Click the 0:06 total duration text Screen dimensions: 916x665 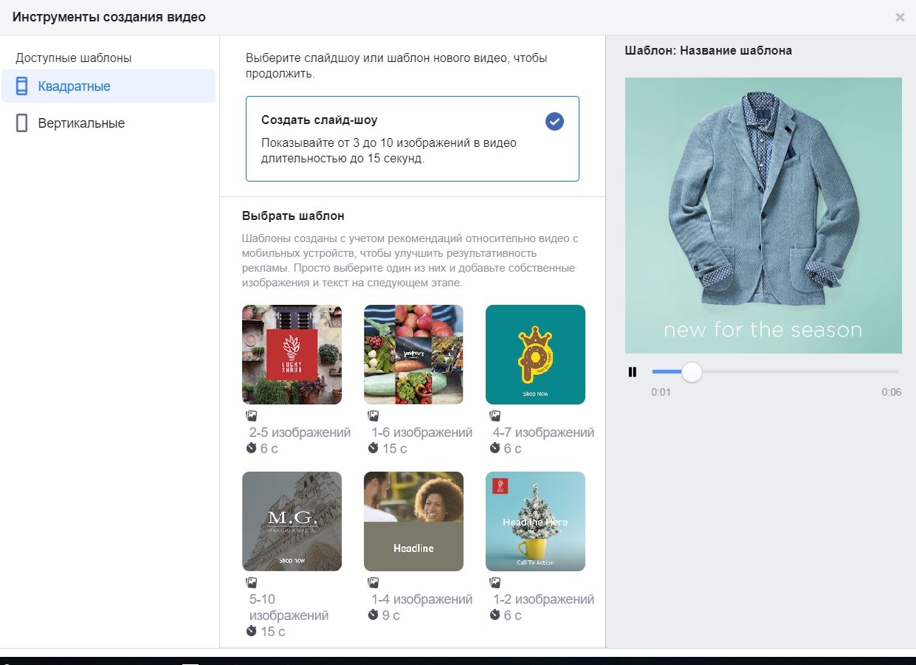(892, 392)
